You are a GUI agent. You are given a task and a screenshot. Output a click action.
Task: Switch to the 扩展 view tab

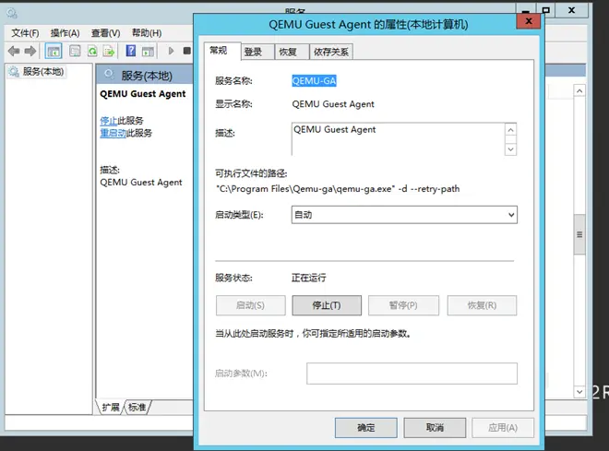[x=111, y=407]
